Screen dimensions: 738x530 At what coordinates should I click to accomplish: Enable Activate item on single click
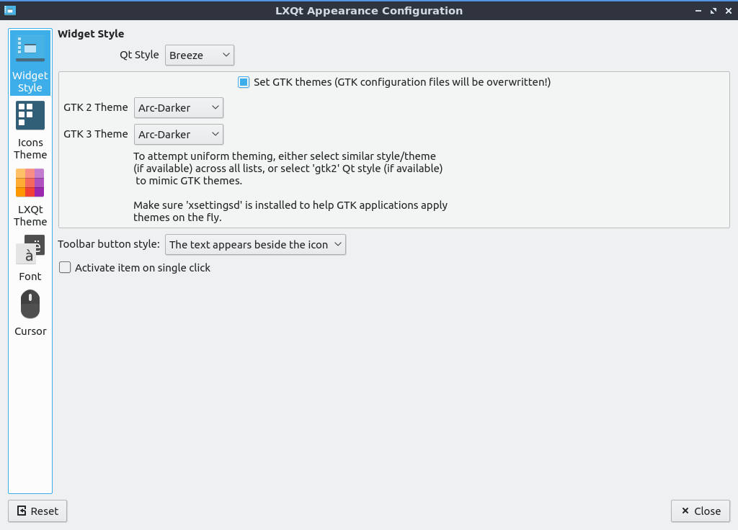[x=65, y=268]
